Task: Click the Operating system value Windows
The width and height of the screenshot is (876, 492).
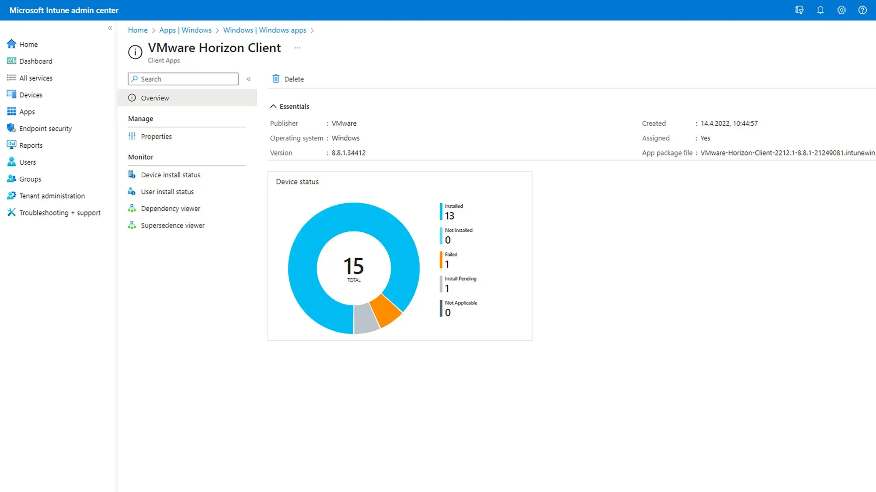Action: click(345, 138)
